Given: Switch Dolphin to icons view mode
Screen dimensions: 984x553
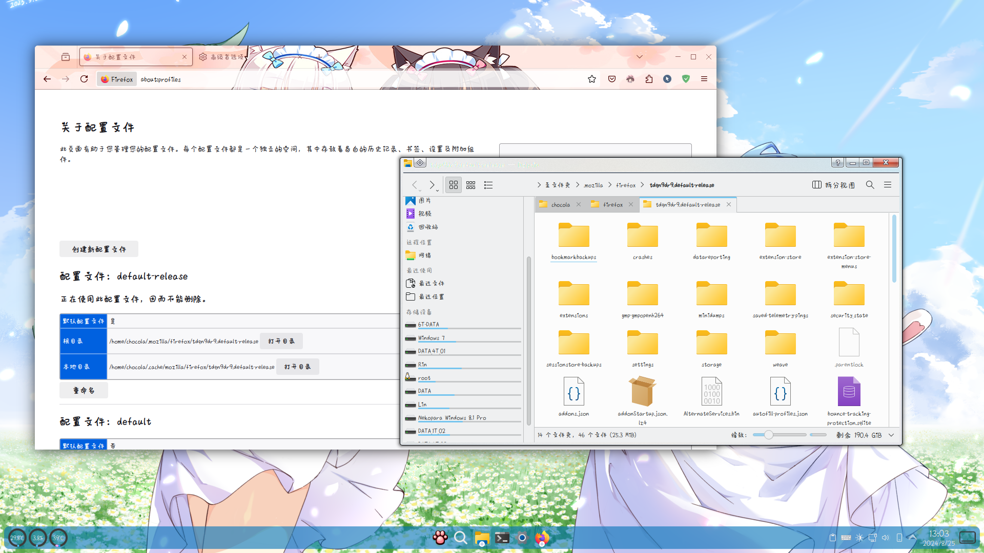Looking at the screenshot, I should (x=454, y=185).
